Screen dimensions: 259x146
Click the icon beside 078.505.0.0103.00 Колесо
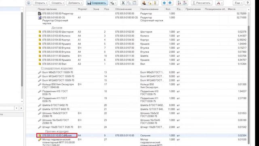pos(40,36)
